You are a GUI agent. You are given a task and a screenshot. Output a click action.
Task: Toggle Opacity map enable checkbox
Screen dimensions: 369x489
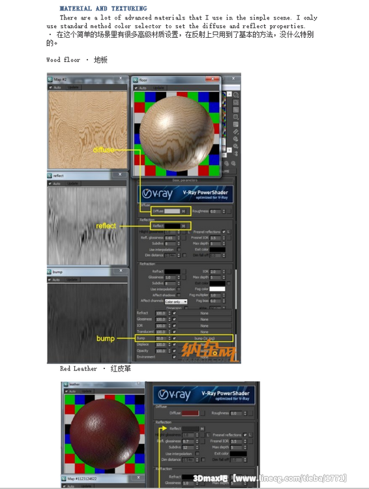(174, 351)
